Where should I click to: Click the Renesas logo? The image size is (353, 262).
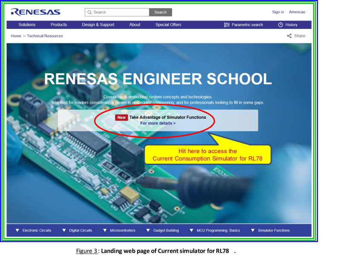[x=36, y=12]
